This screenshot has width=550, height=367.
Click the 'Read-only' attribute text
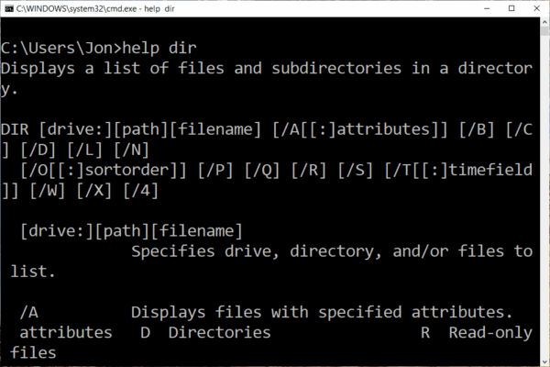(490, 333)
